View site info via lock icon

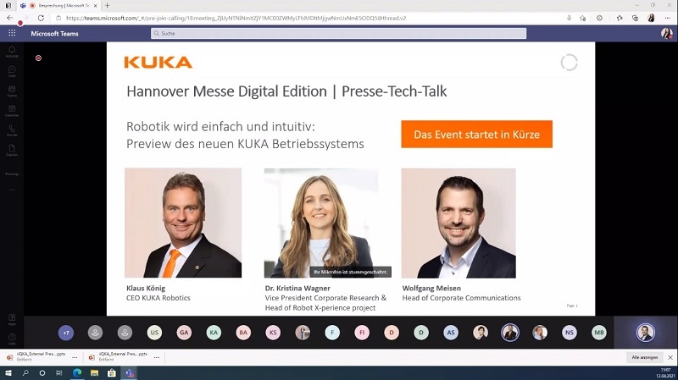click(58, 18)
